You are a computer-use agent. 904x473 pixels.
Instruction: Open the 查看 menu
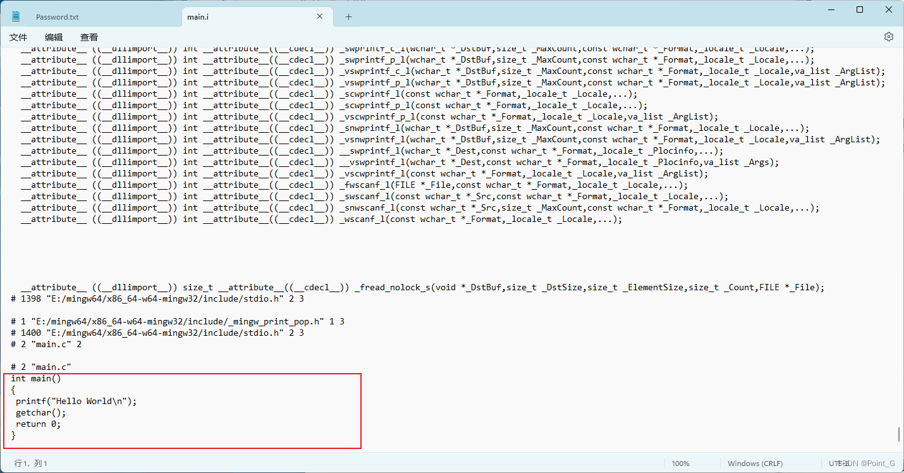click(89, 37)
